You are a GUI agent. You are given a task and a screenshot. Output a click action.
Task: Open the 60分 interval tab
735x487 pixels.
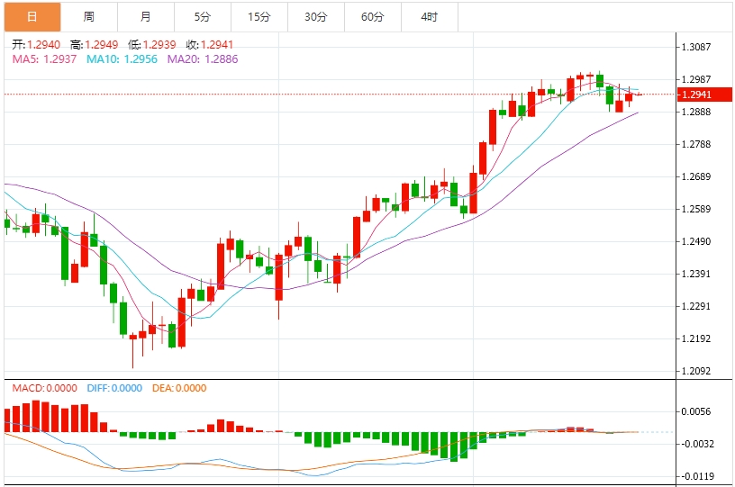pyautogui.click(x=372, y=17)
